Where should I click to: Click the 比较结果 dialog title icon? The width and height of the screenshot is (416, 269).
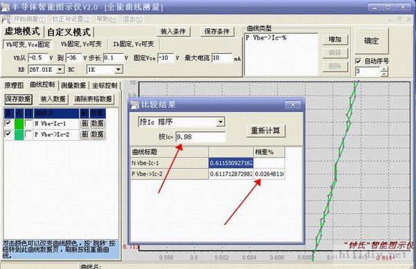tap(135, 104)
